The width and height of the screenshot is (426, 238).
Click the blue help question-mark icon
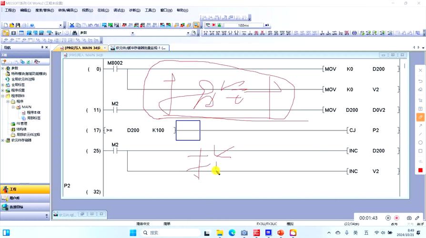(x=32, y=25)
